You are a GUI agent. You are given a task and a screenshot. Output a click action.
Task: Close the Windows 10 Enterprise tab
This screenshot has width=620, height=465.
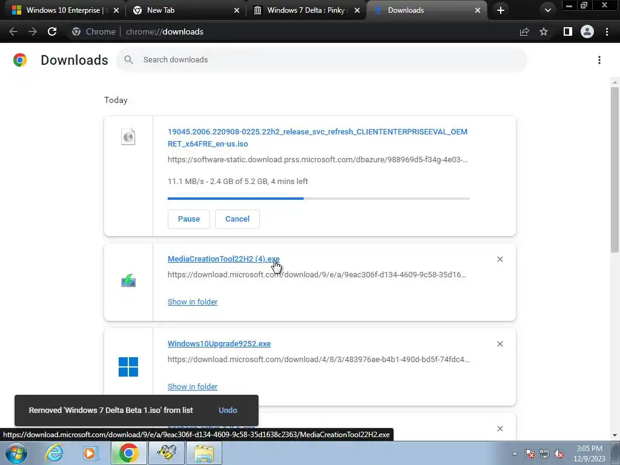pyautogui.click(x=116, y=10)
